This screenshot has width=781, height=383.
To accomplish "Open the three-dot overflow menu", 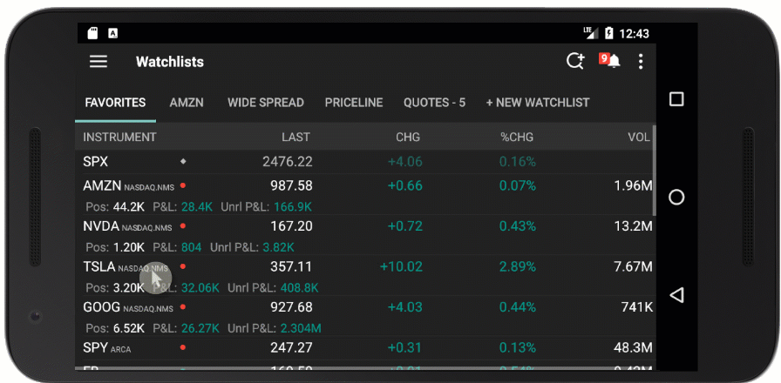I will click(641, 62).
